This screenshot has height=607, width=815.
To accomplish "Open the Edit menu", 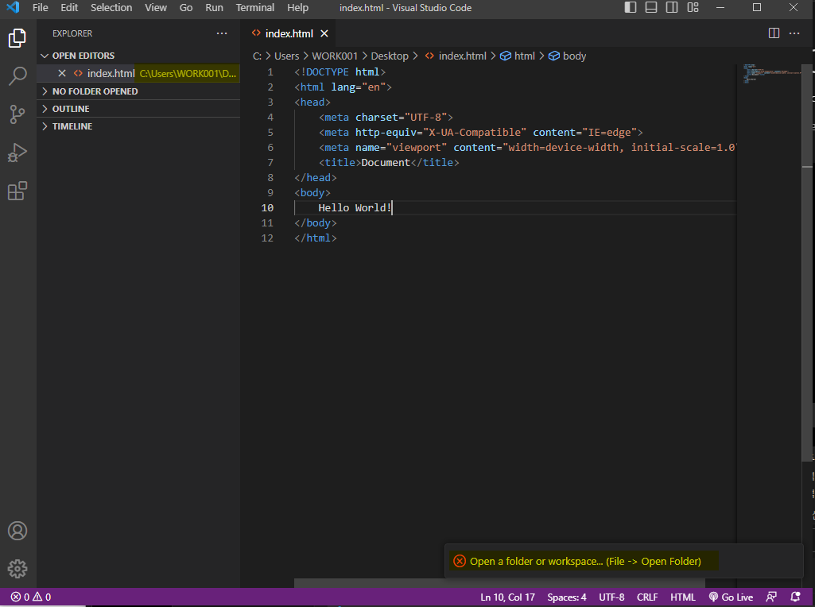I will click(69, 7).
